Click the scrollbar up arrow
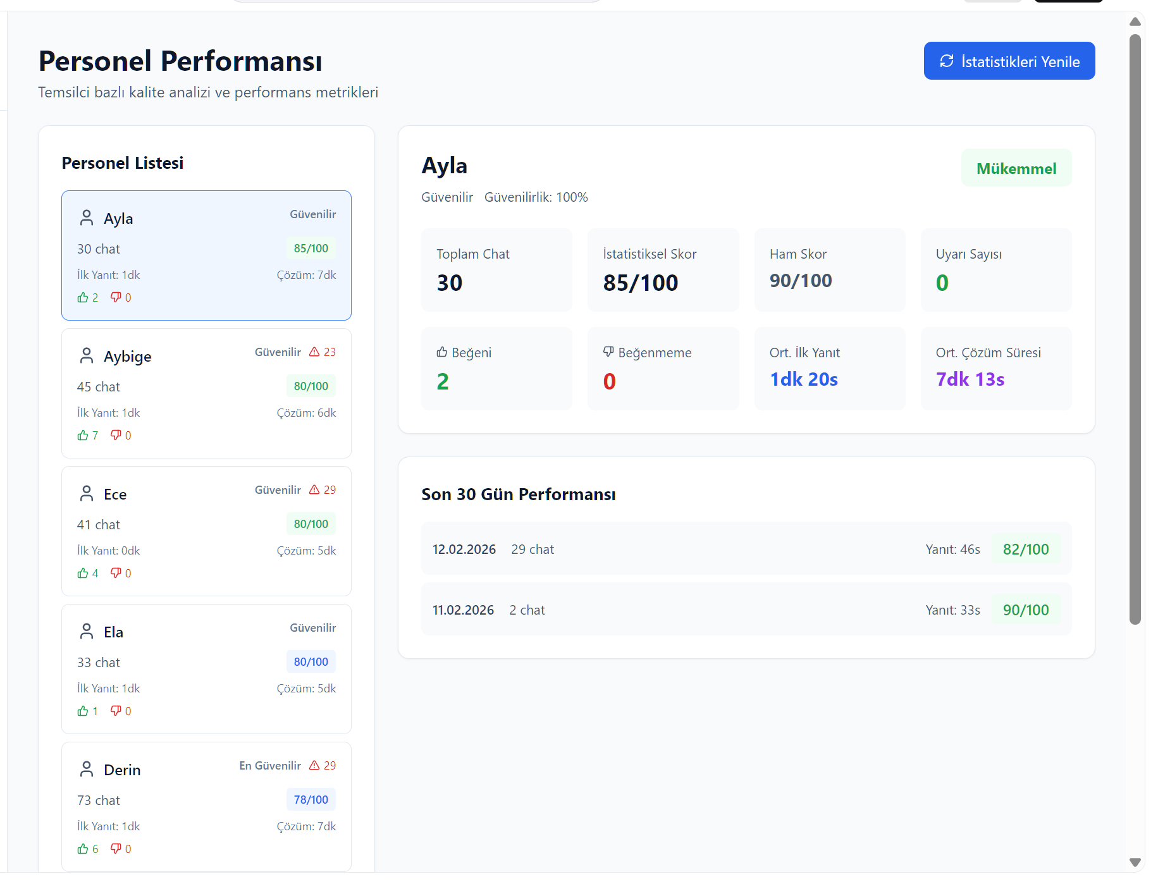Viewport: 1158px width, 884px height. 1135,22
